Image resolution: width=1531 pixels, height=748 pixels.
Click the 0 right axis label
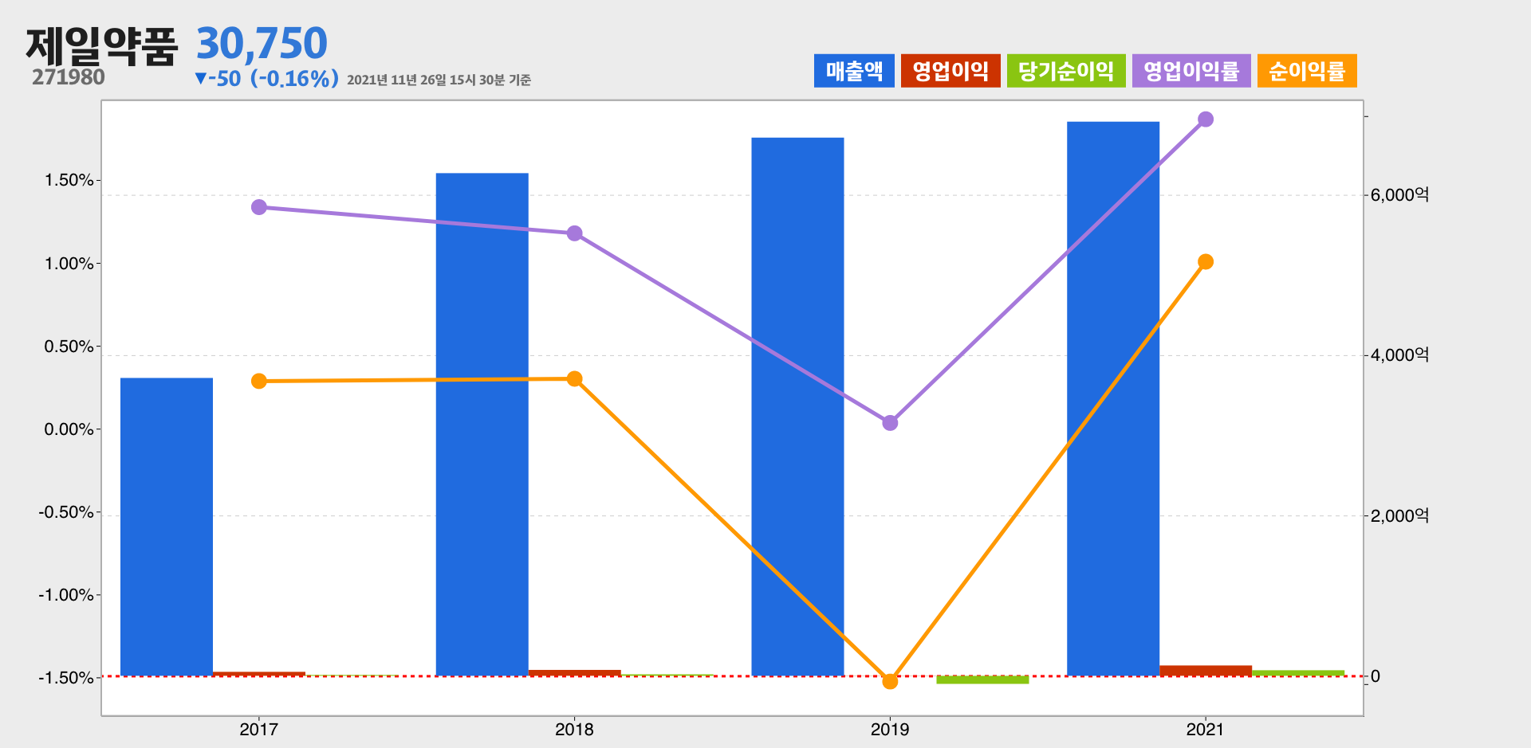click(x=1376, y=676)
